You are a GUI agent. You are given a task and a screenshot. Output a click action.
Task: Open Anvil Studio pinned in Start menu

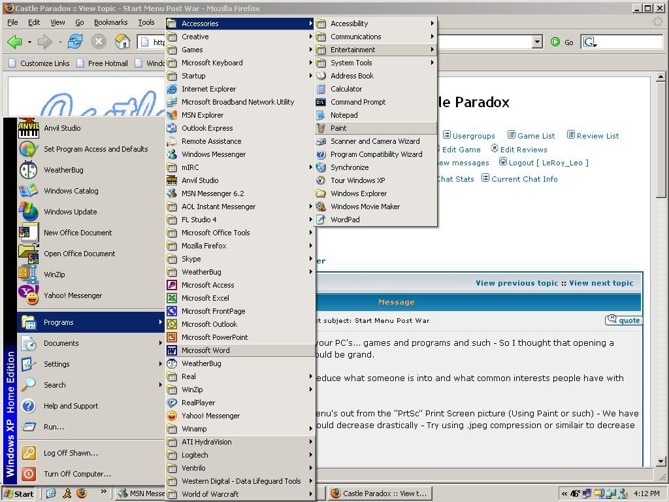90,128
